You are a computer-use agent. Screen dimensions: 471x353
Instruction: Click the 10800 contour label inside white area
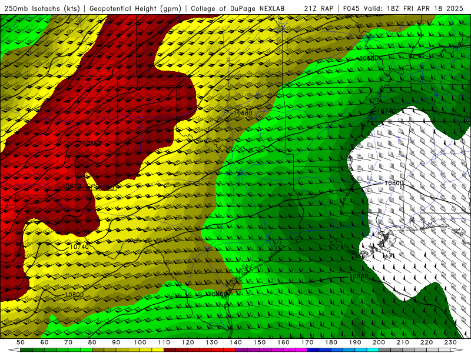tap(394, 183)
